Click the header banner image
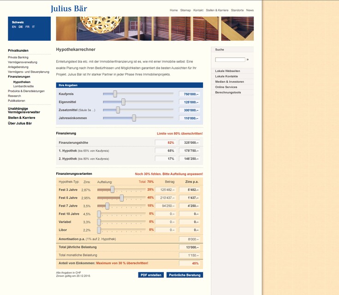The image size is (339, 295). click(155, 29)
